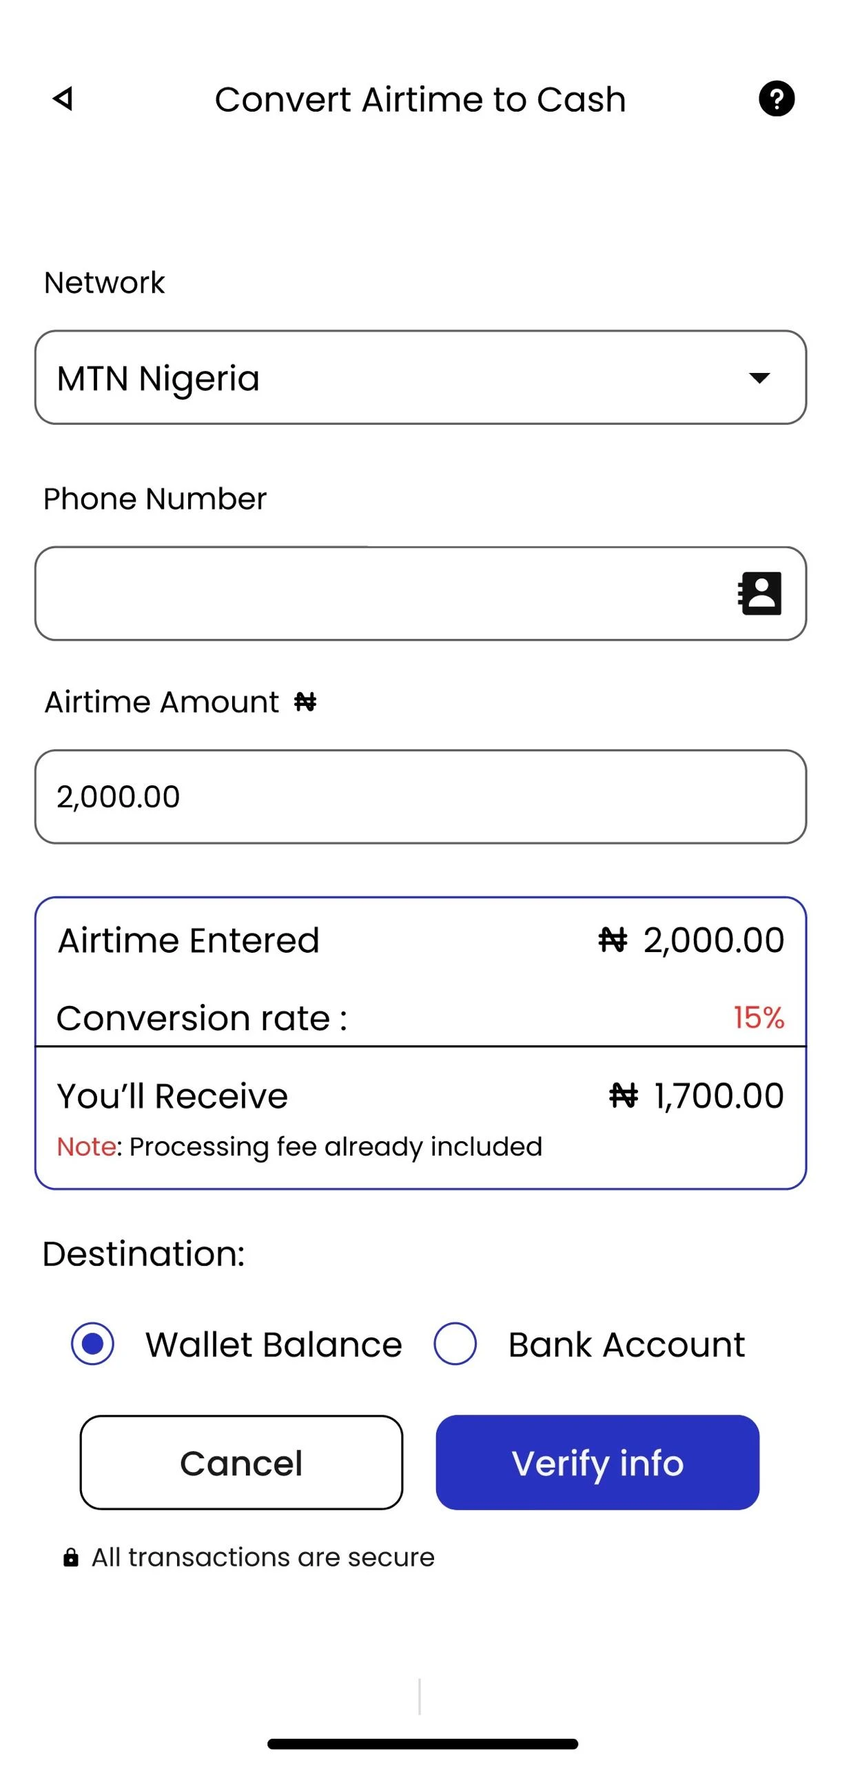Tap Naira symbol next to You'll Receive amount
Screen dimensions: 842x1765
(x=624, y=1095)
